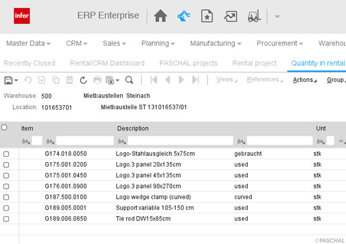The height and width of the screenshot is (244, 346).
Task: Check the row for G189.006.0850
Action: (6, 219)
